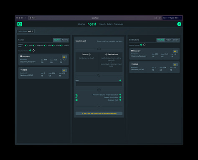Disable the Execute Task switch
The width and height of the screenshot is (198, 160).
(x=77, y=100)
